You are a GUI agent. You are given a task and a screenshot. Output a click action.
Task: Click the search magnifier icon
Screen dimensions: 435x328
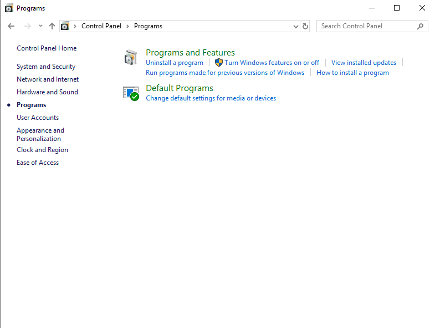(420, 26)
